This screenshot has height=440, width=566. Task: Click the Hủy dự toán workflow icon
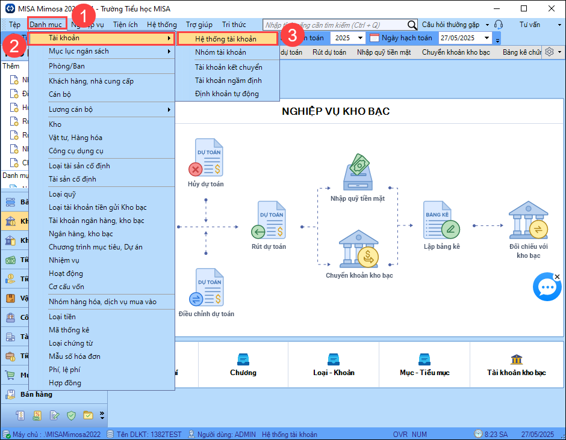206,157
